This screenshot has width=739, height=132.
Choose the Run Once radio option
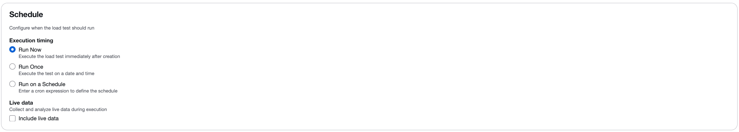(12, 67)
